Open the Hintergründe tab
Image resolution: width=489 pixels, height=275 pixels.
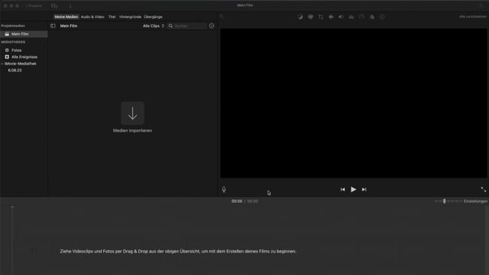130,17
